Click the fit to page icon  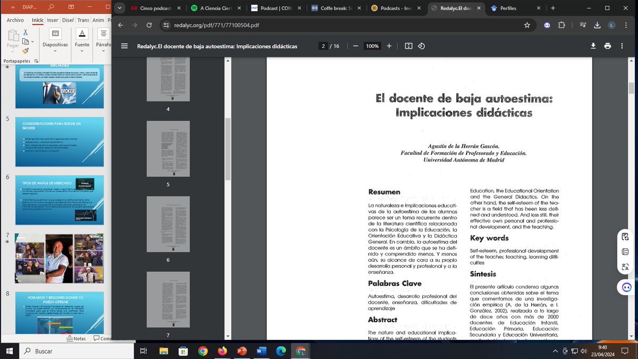coord(408,46)
